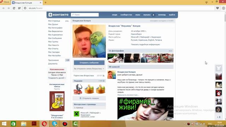
Task: Click the heart bookmark icon in address bar
Action: (218, 8)
